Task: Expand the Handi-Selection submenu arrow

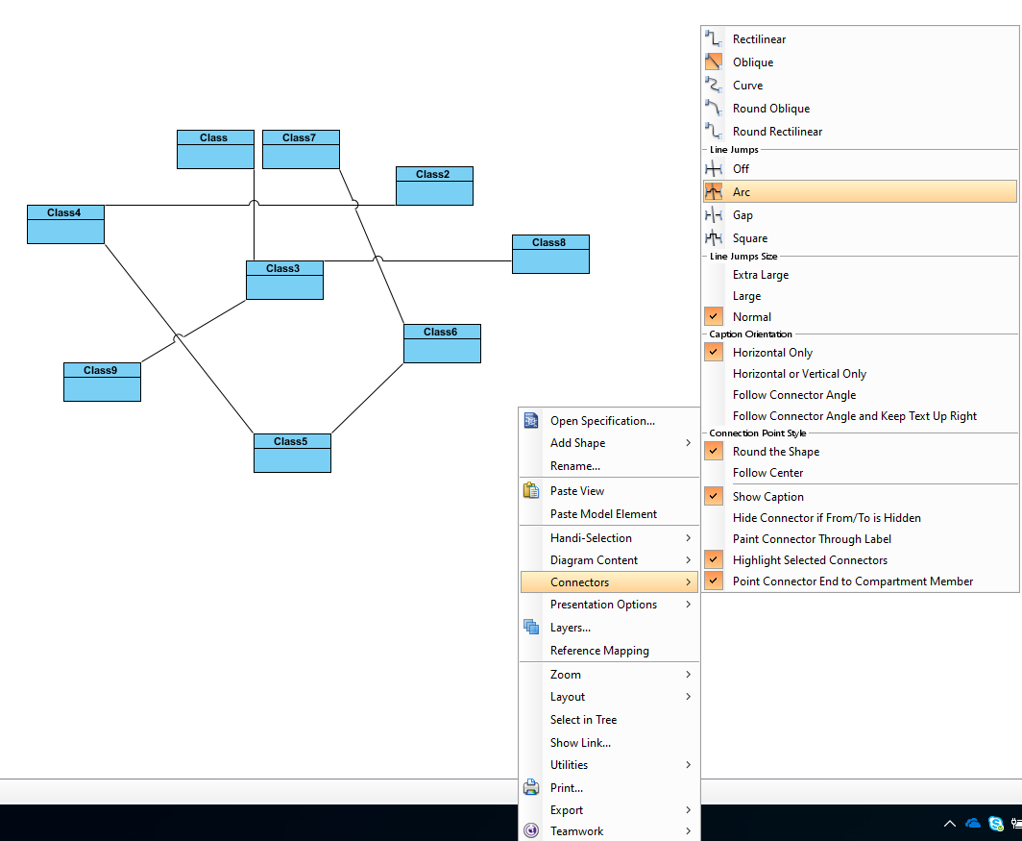Action: pyautogui.click(x=689, y=537)
